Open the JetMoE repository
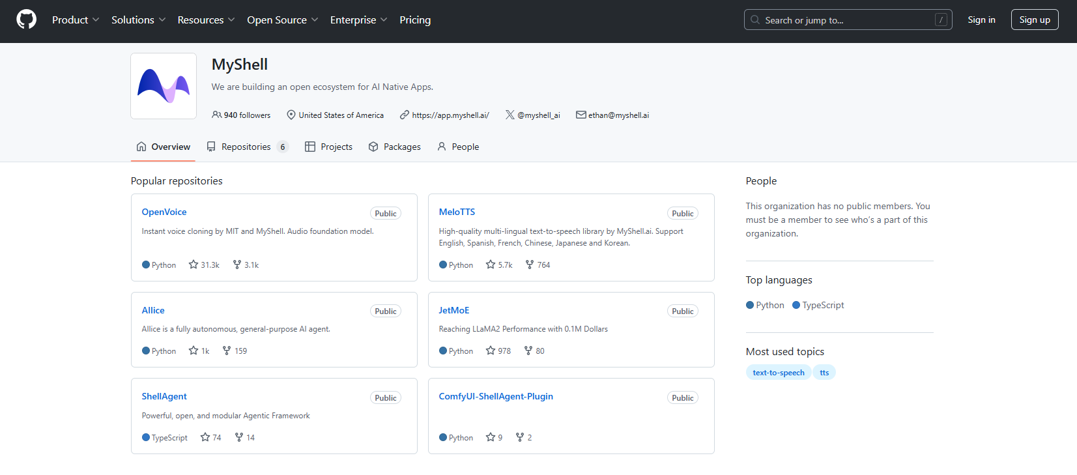The height and width of the screenshot is (475, 1077). 454,310
